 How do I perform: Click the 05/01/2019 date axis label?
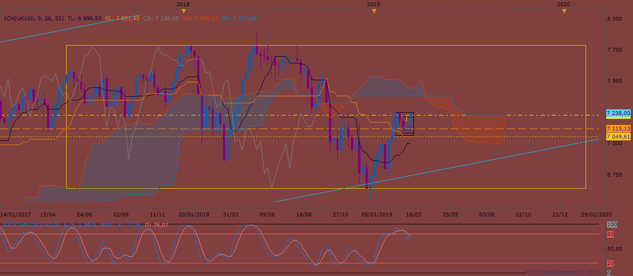pos(377,214)
